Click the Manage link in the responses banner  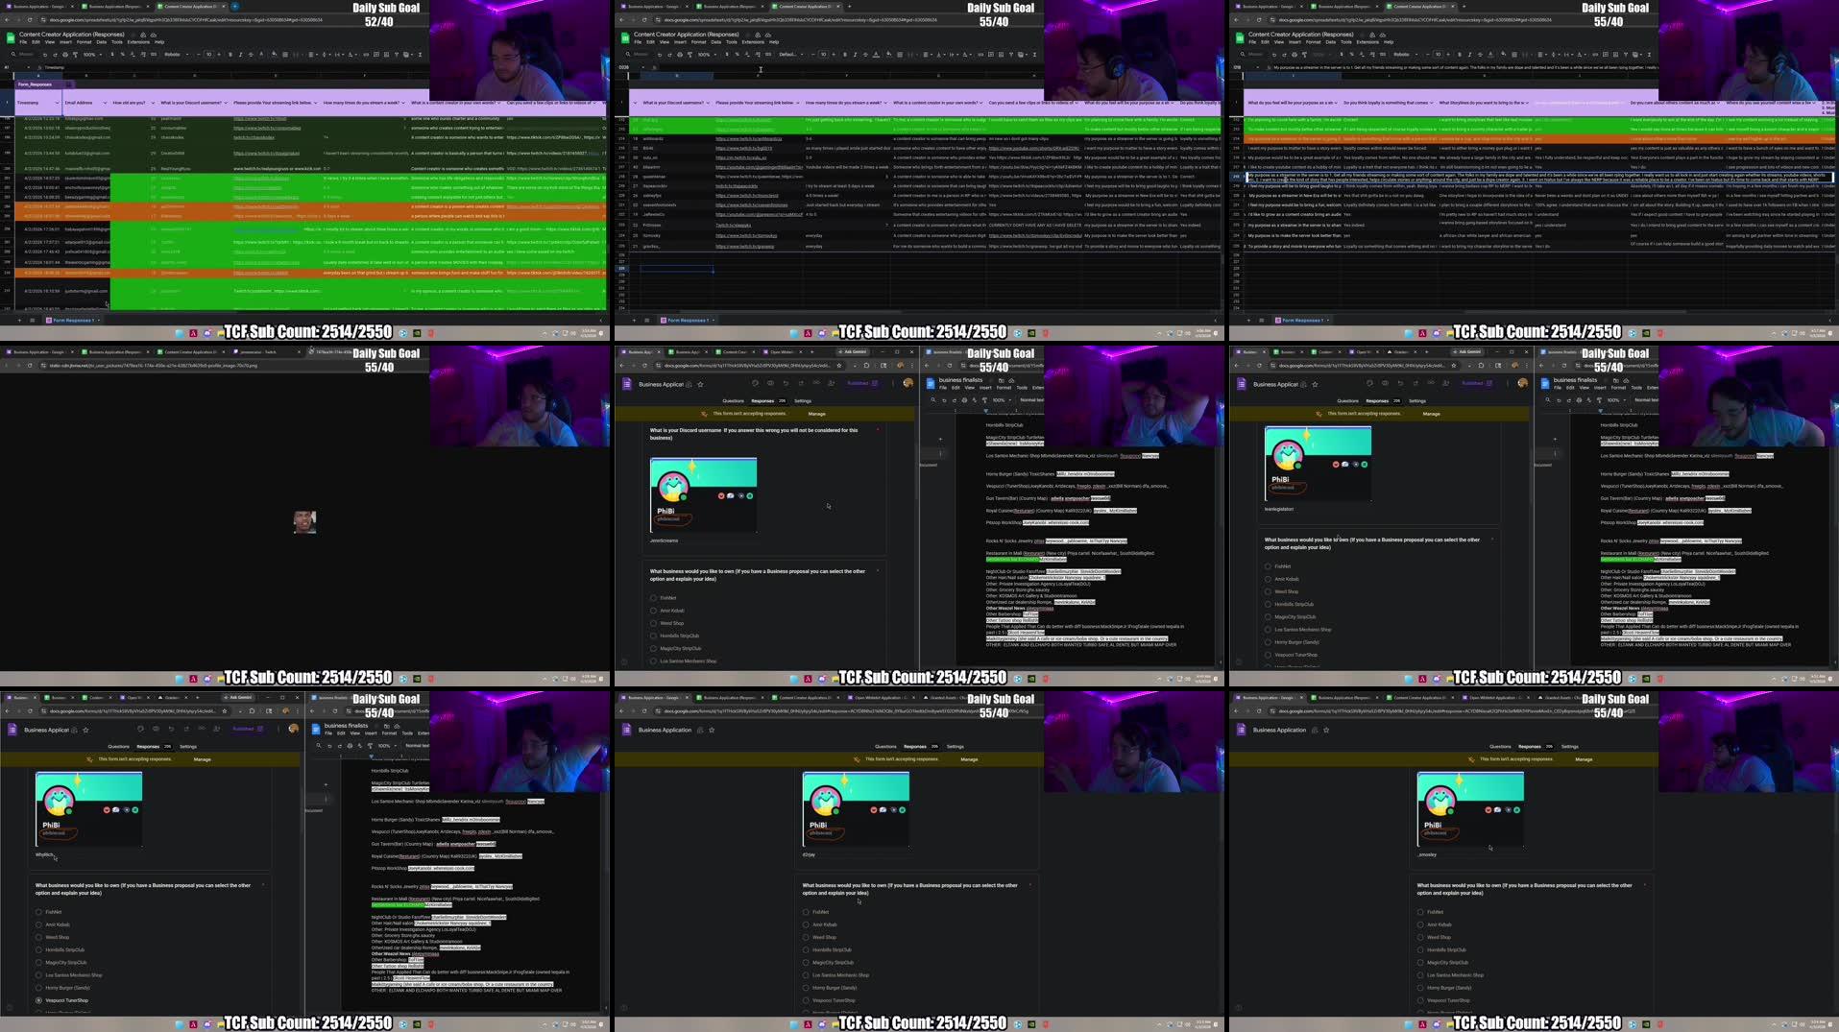[816, 413]
